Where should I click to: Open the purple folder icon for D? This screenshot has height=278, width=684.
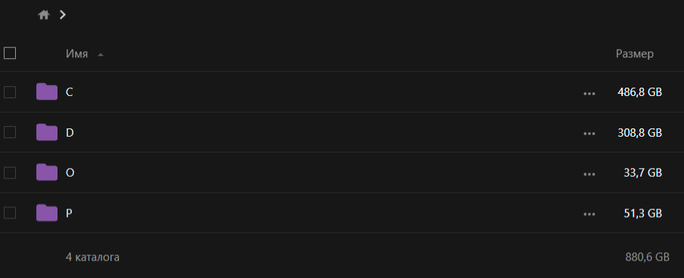(x=47, y=132)
